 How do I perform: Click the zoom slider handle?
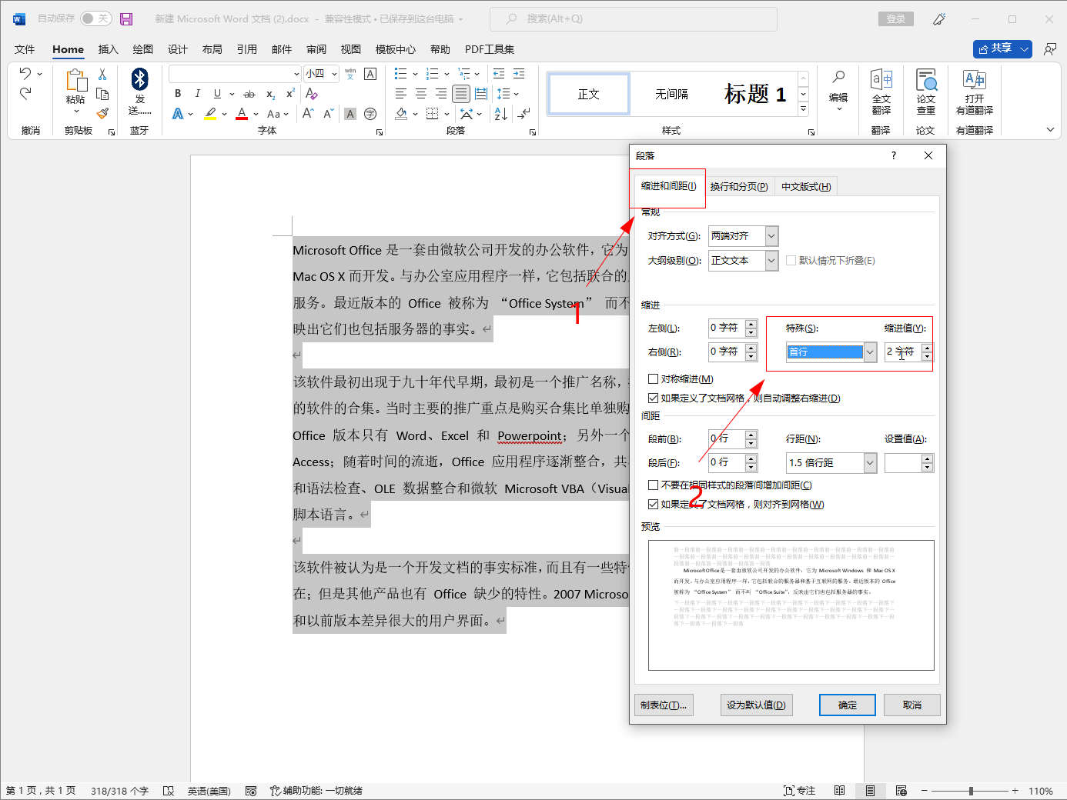click(971, 791)
